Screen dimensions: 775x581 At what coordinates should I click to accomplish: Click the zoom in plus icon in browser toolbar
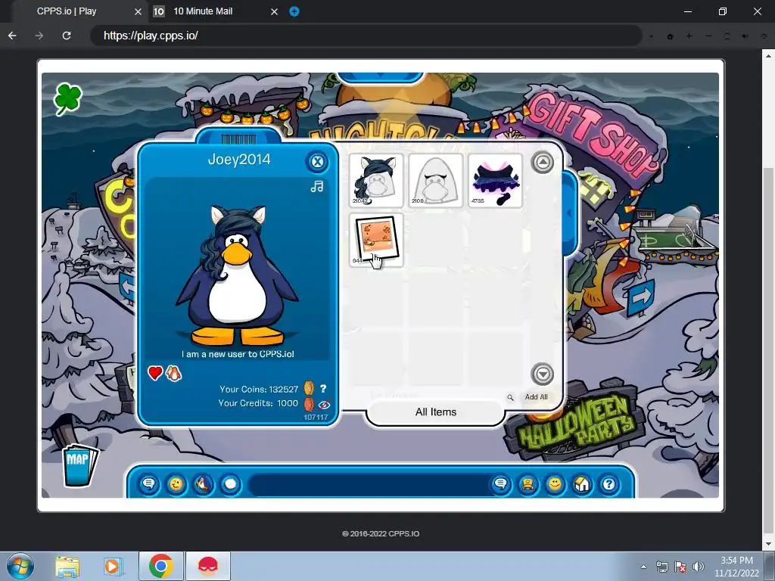[689, 36]
